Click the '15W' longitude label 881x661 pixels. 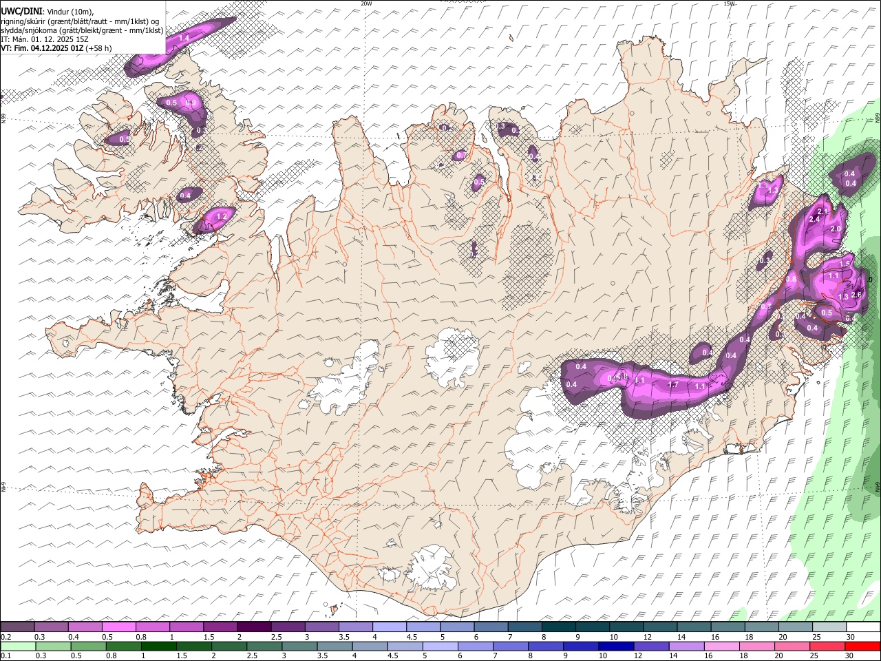(x=729, y=3)
